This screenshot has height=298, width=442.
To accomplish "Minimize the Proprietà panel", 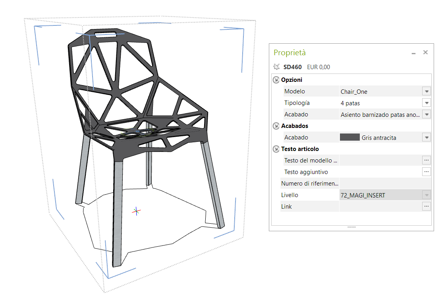I will pyautogui.click(x=413, y=53).
